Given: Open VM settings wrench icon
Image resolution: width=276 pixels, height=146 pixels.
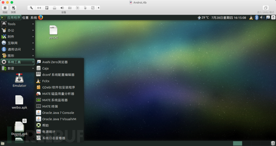Looking at the screenshot, I should (31, 8).
